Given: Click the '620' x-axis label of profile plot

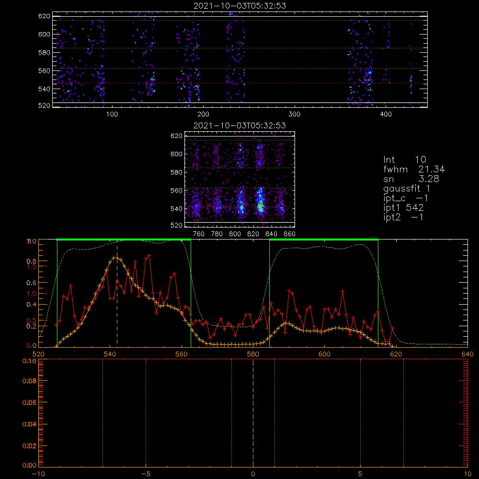Looking at the screenshot, I should [396, 354].
